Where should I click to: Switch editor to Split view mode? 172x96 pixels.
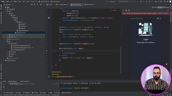pyautogui.click(x=160, y=7)
